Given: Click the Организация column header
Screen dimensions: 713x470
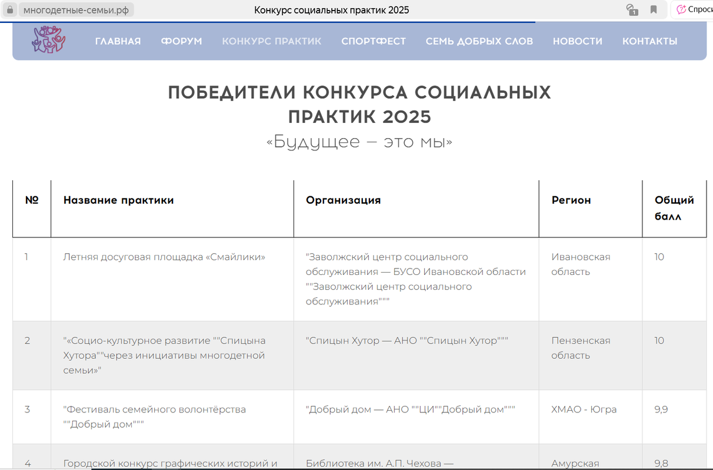Looking at the screenshot, I should [343, 200].
